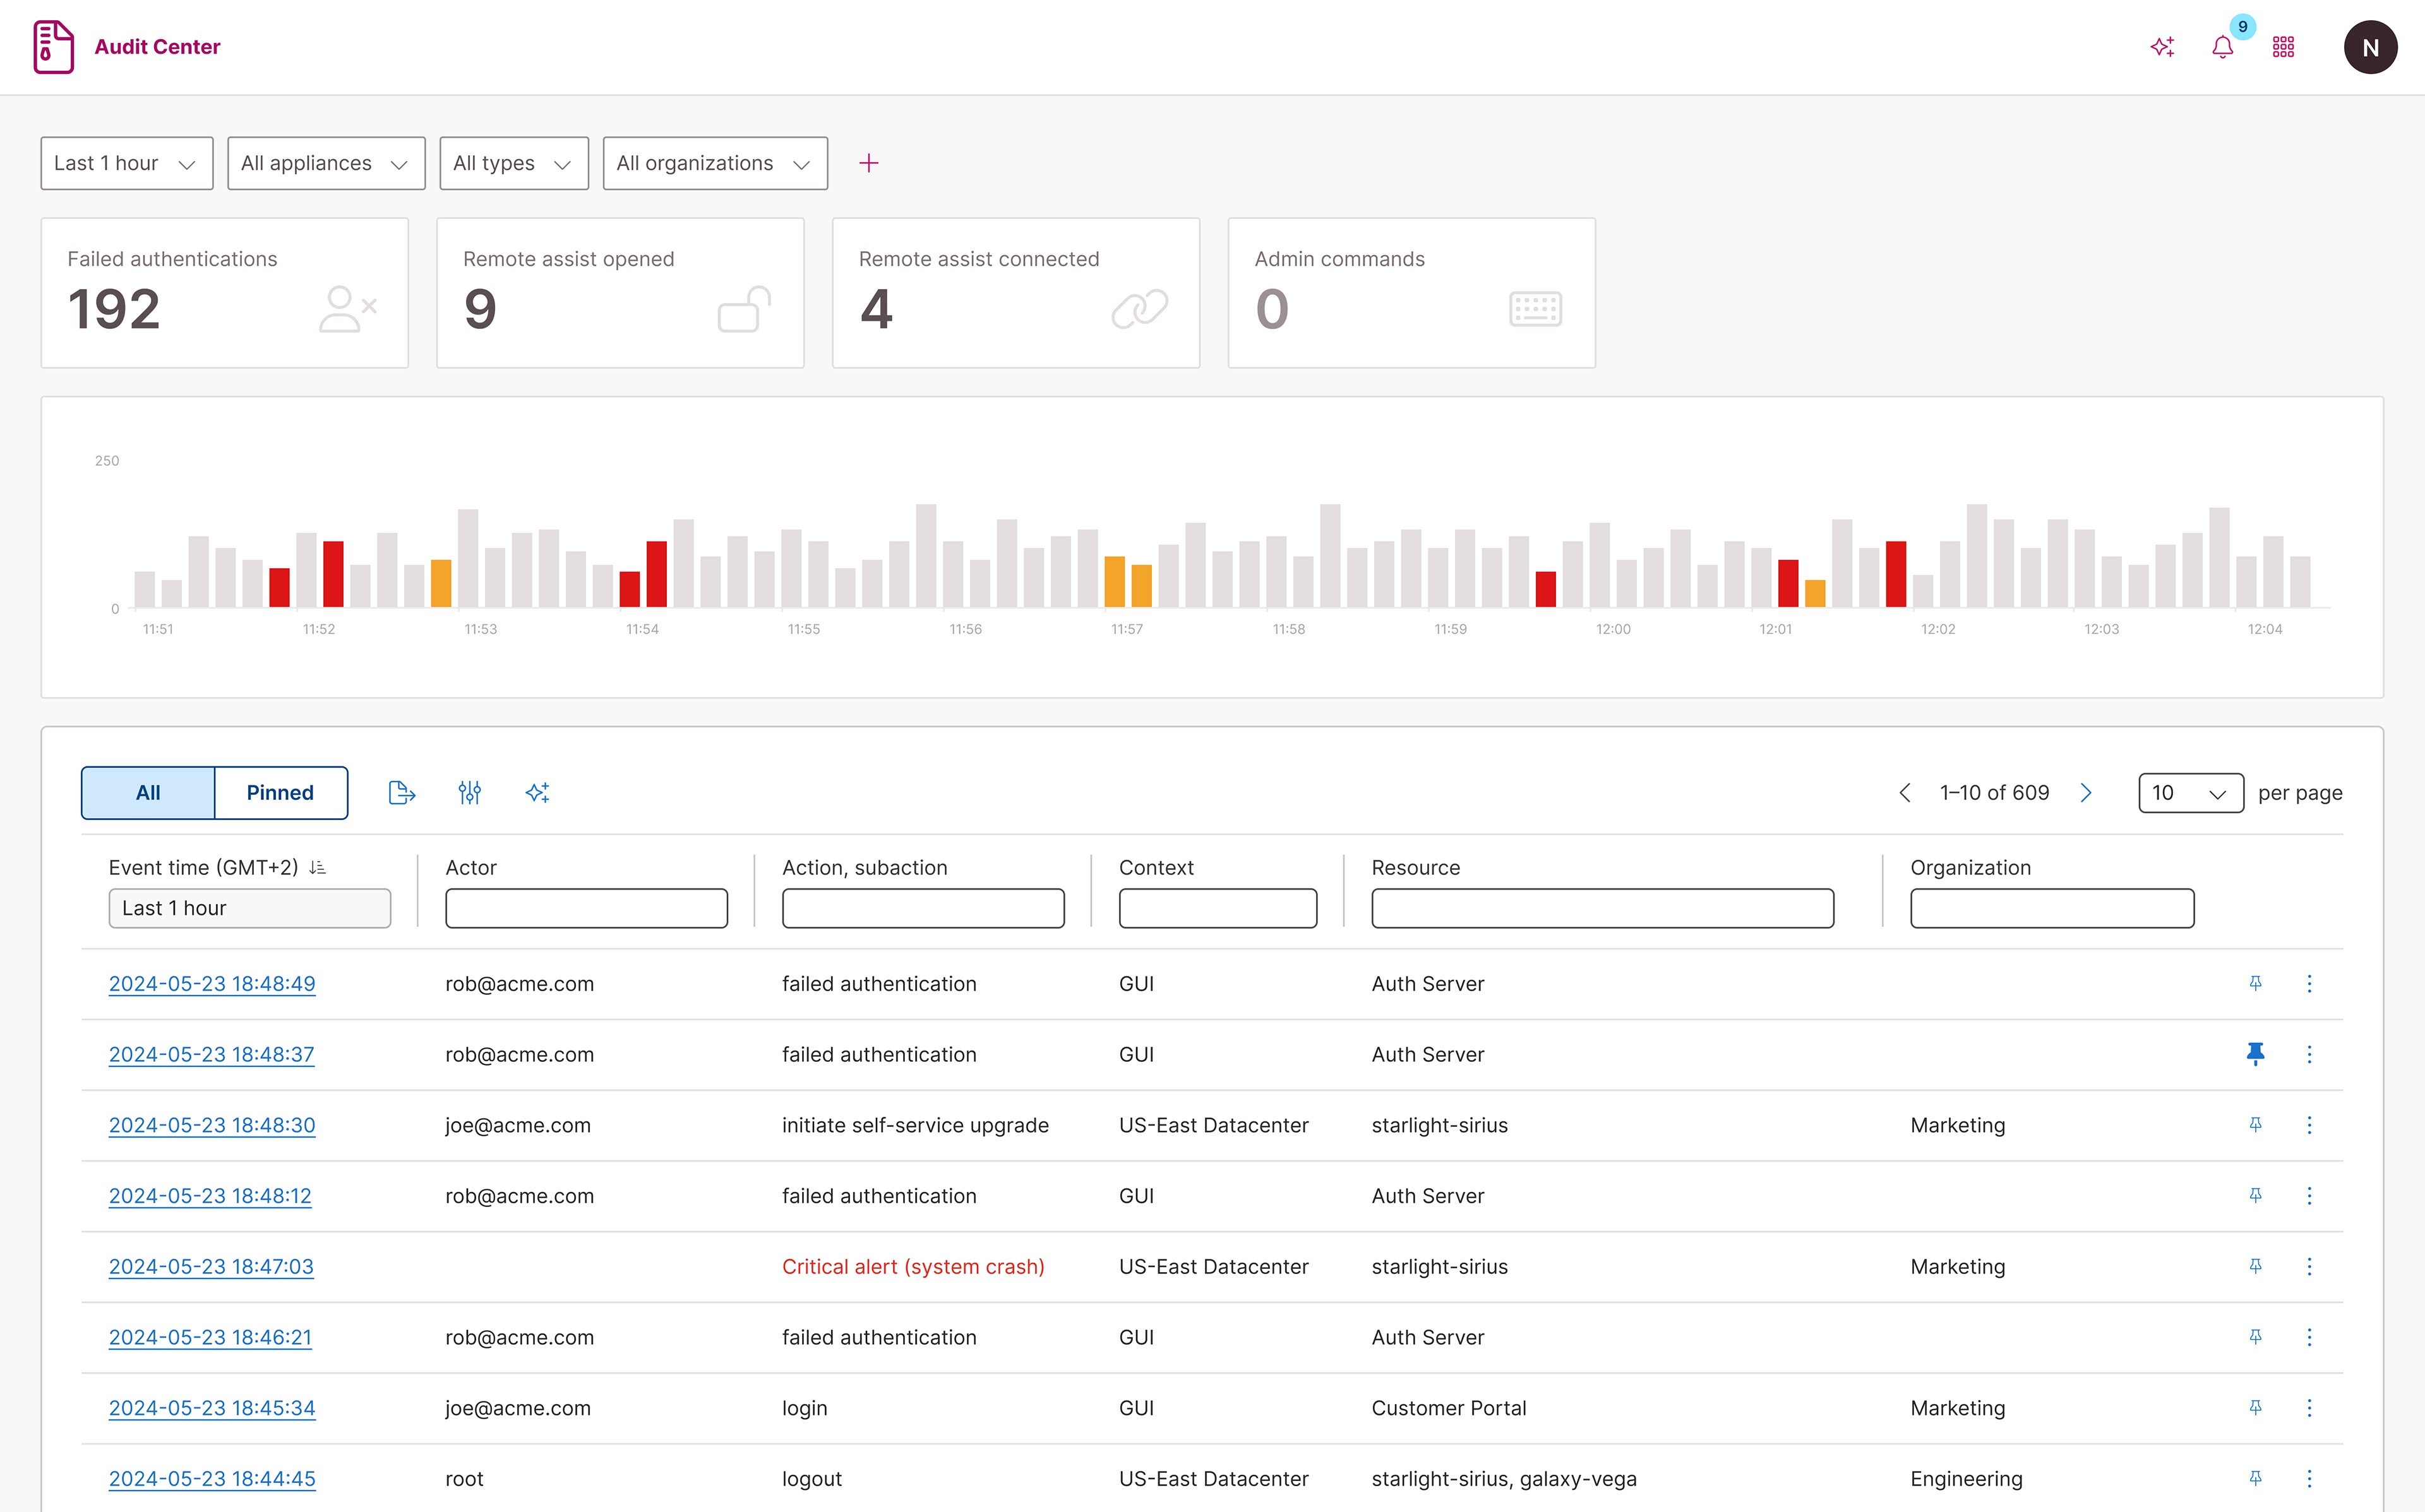The height and width of the screenshot is (1512, 2425).
Task: Change the rows per page dropdown
Action: [x=2190, y=793]
